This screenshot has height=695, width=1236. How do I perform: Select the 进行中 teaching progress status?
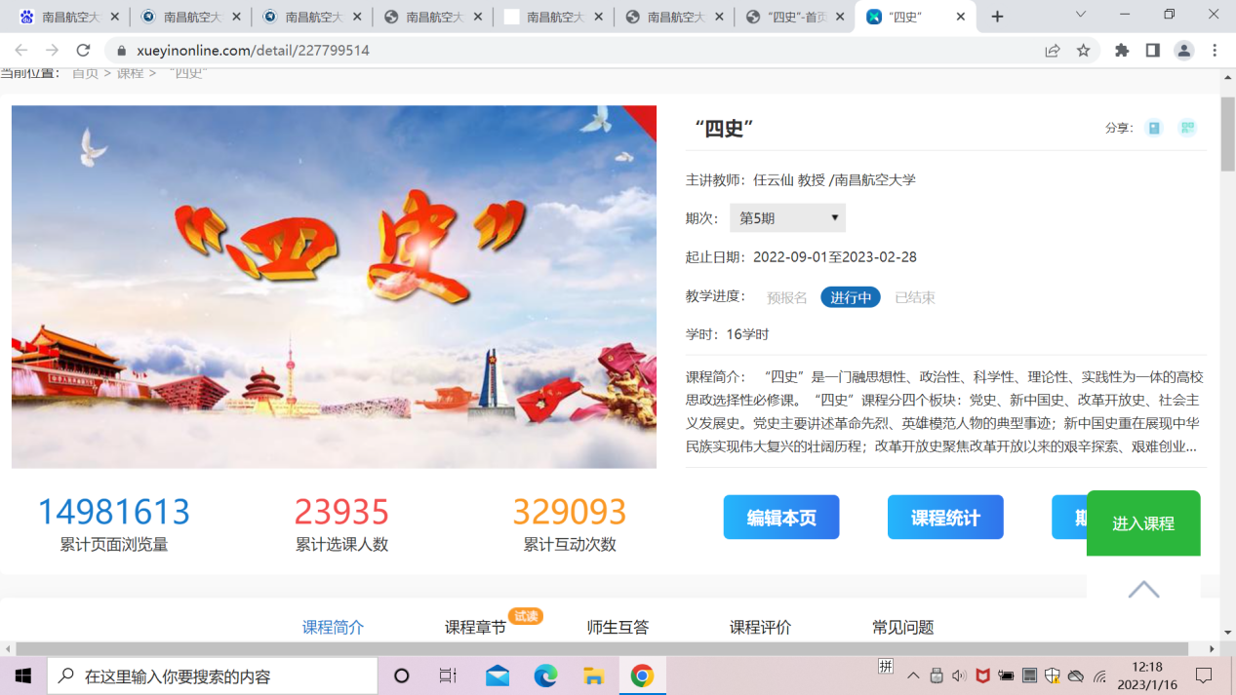(x=851, y=297)
